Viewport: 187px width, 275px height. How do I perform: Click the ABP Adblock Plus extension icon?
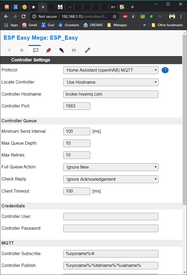coord(125,16)
